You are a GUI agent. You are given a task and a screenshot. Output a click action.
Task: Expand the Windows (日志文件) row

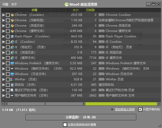[4, 74]
